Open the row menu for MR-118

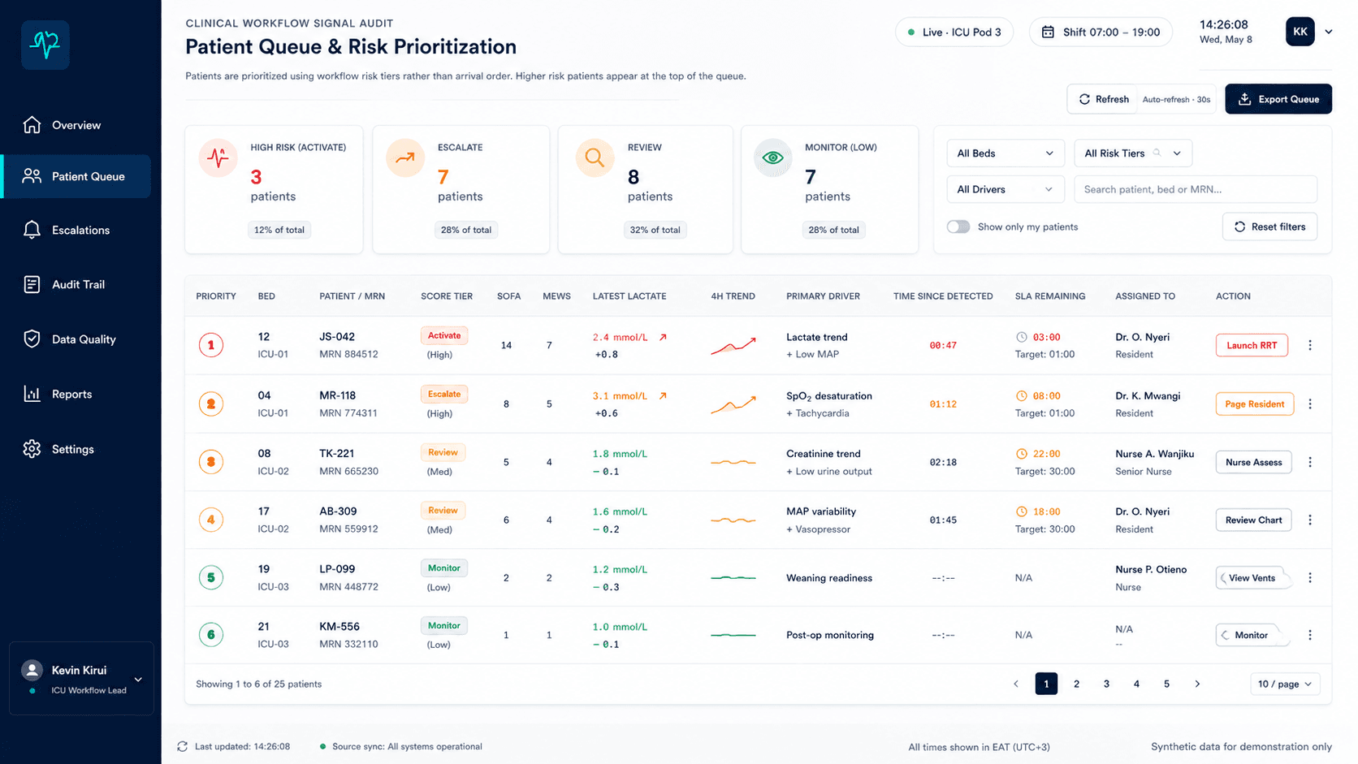pyautogui.click(x=1309, y=404)
